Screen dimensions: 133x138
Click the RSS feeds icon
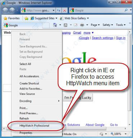[65, 25]
